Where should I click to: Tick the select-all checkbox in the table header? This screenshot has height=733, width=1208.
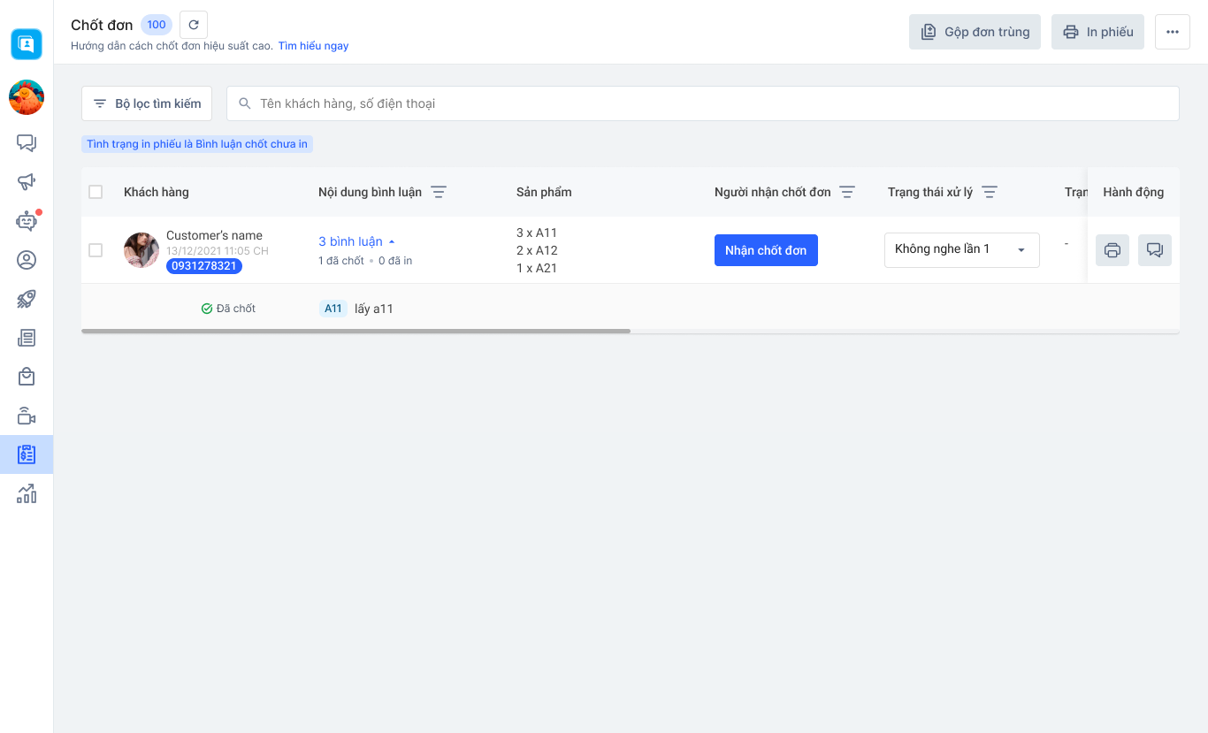96,192
